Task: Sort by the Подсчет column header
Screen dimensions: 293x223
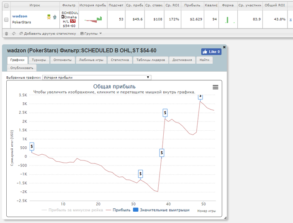Action: tap(116, 5)
